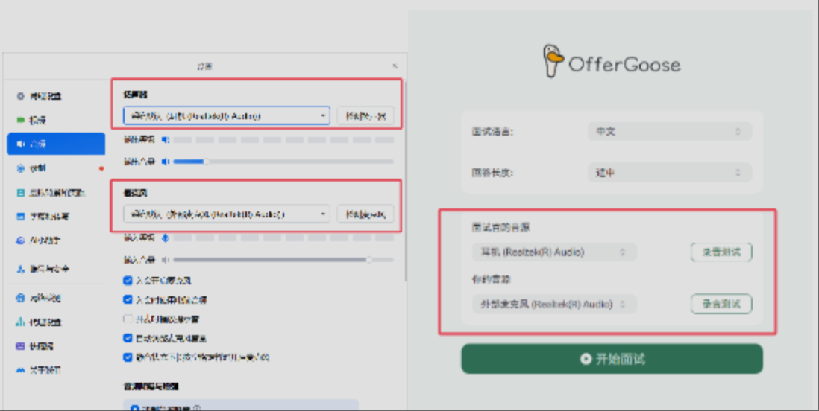The height and width of the screenshot is (411, 819).
Task: Click the green 开始面试 button
Action: pyautogui.click(x=612, y=359)
